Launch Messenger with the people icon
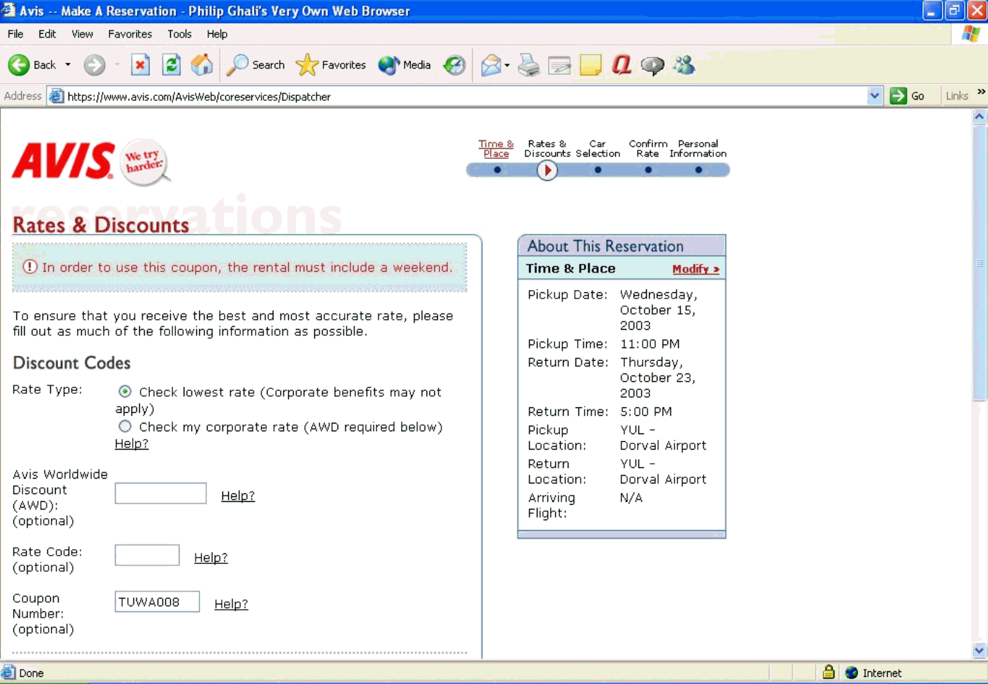Screen dimensions: 988x684 684,65
